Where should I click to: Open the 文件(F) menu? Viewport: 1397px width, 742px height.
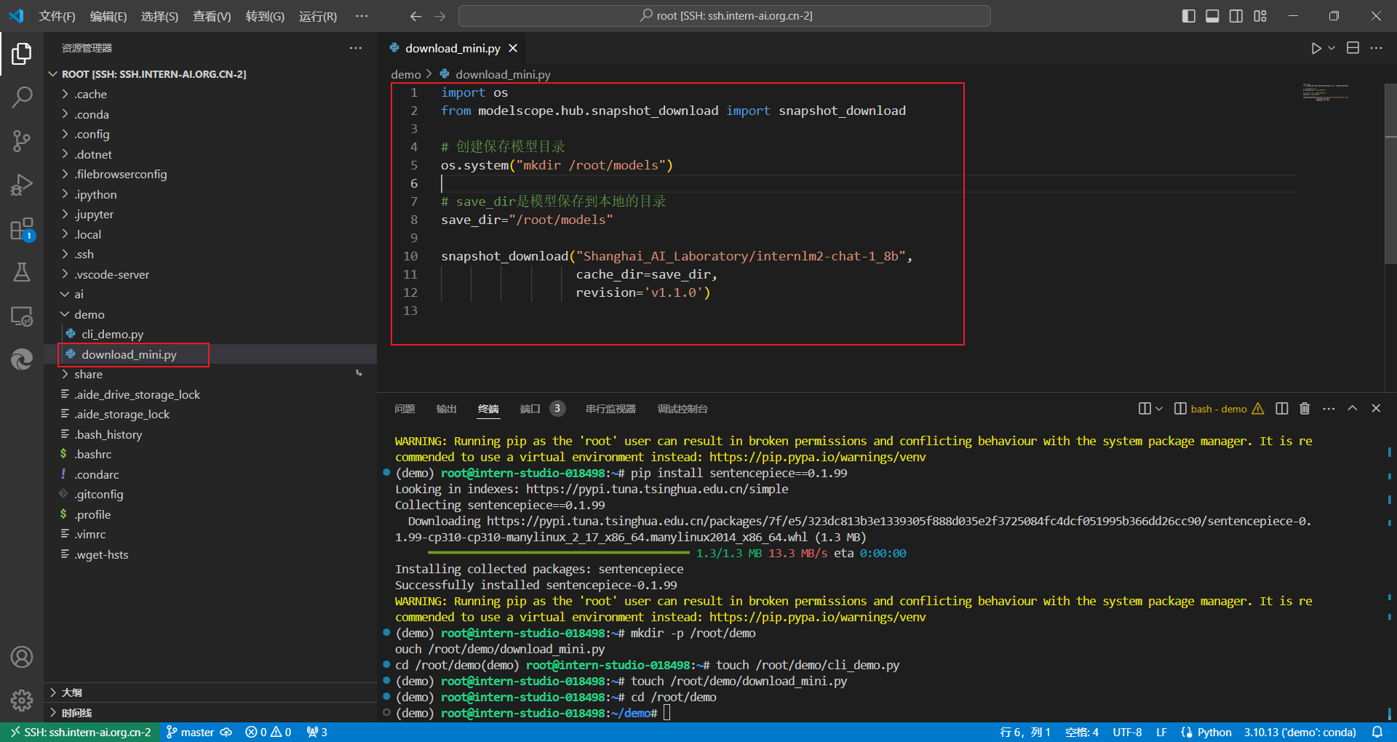tap(57, 16)
